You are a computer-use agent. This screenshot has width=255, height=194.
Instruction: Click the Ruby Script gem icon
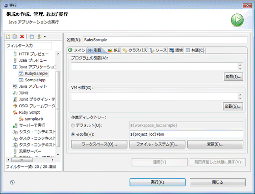[x=15, y=112]
